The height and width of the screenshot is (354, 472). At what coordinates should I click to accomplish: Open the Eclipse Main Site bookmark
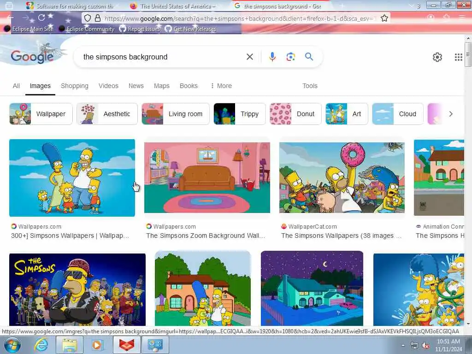29,29
